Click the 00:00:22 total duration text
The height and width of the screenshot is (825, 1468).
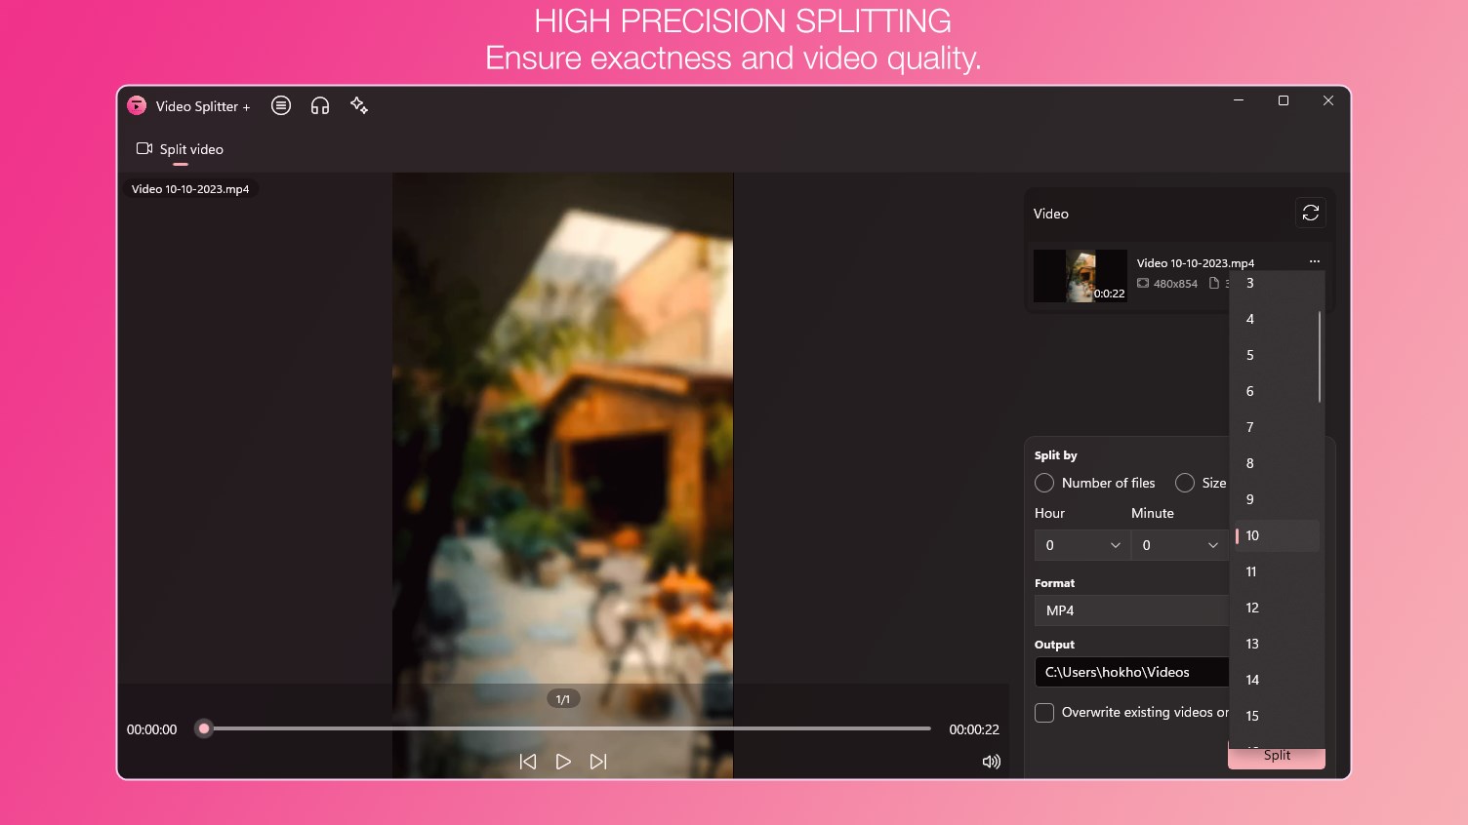(x=974, y=729)
